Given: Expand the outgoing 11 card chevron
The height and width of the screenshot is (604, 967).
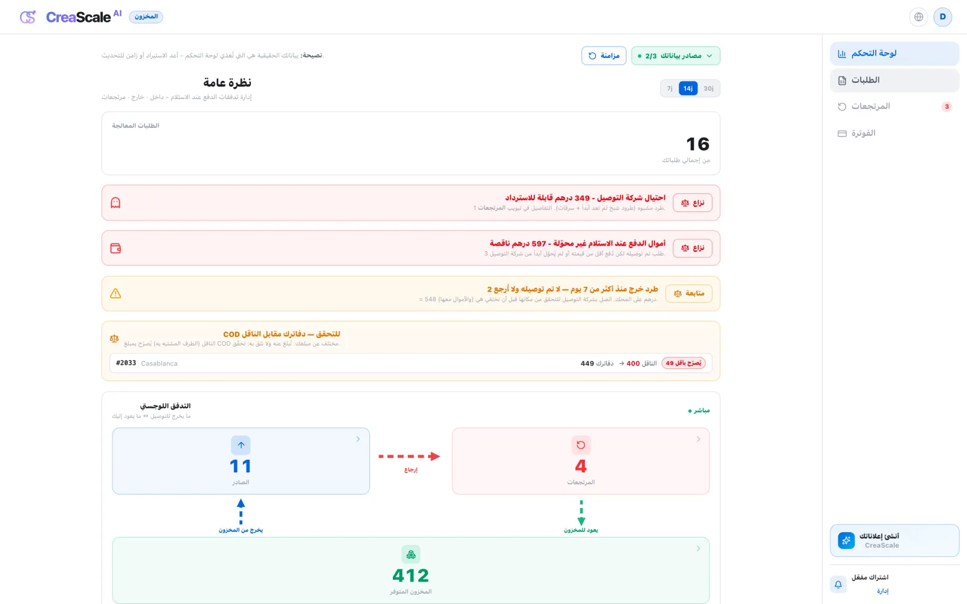Looking at the screenshot, I should tap(358, 439).
